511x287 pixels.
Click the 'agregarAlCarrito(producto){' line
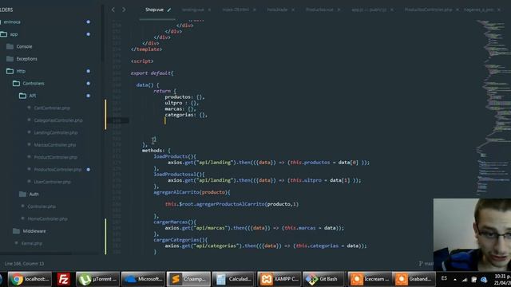click(192, 192)
